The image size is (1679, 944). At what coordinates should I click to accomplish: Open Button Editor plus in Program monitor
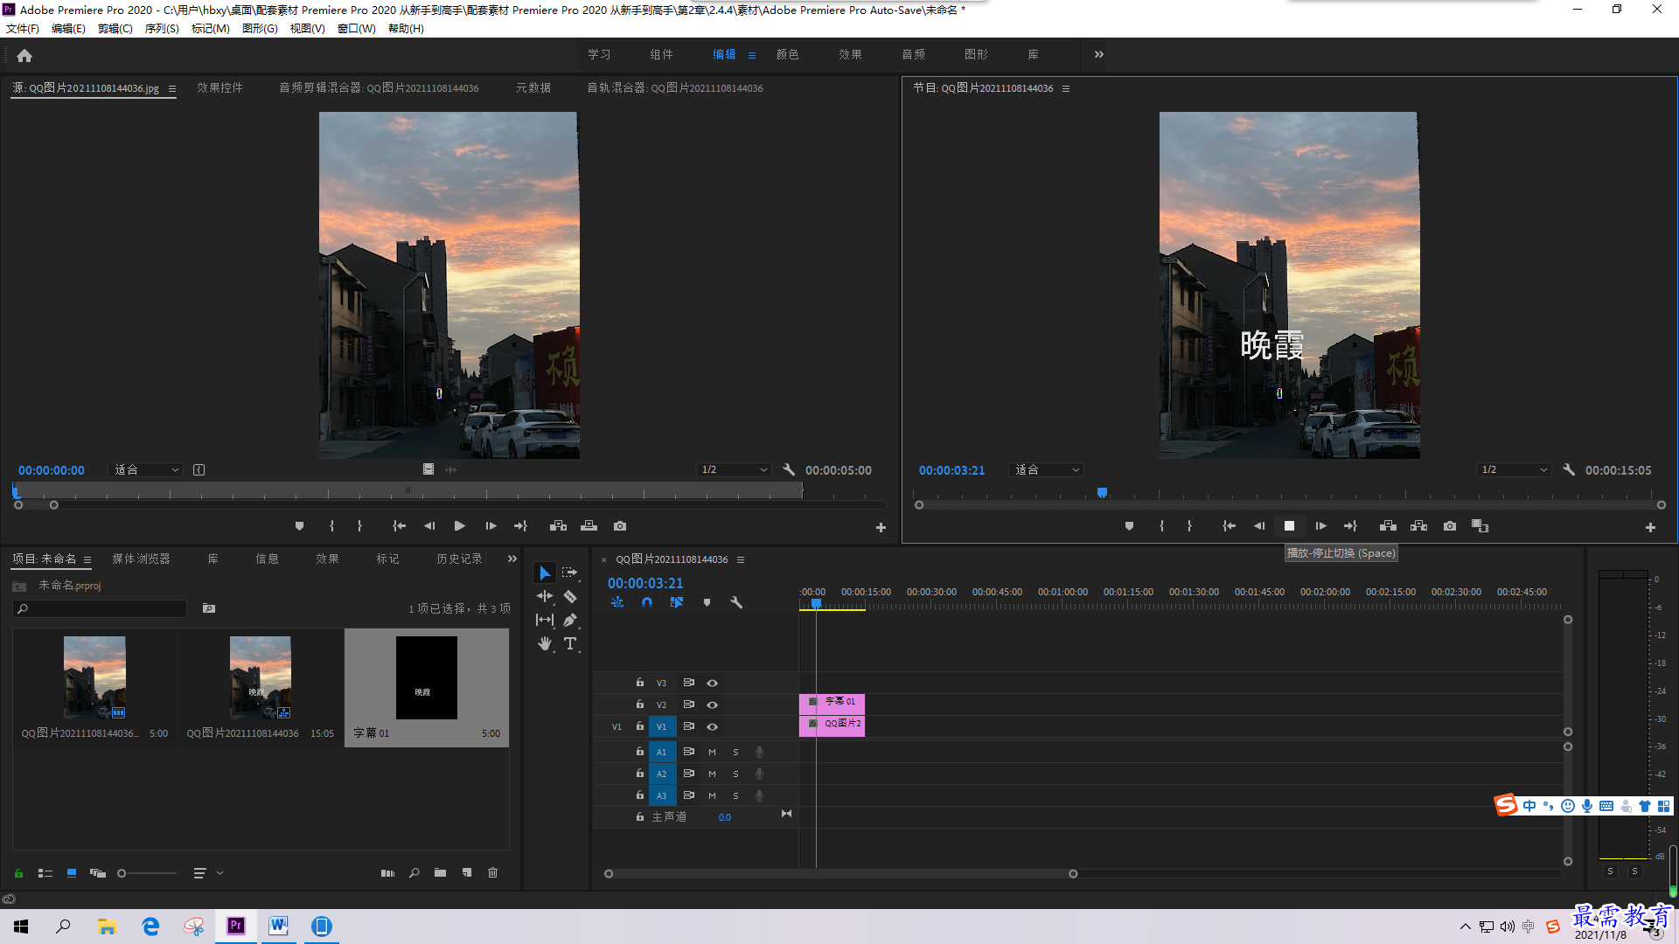[x=1650, y=528]
